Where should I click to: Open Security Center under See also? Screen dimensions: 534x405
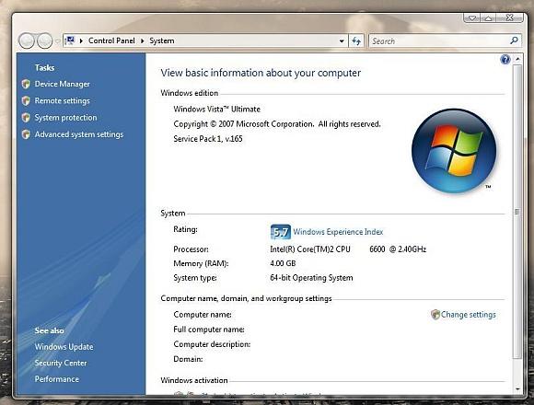(61, 364)
